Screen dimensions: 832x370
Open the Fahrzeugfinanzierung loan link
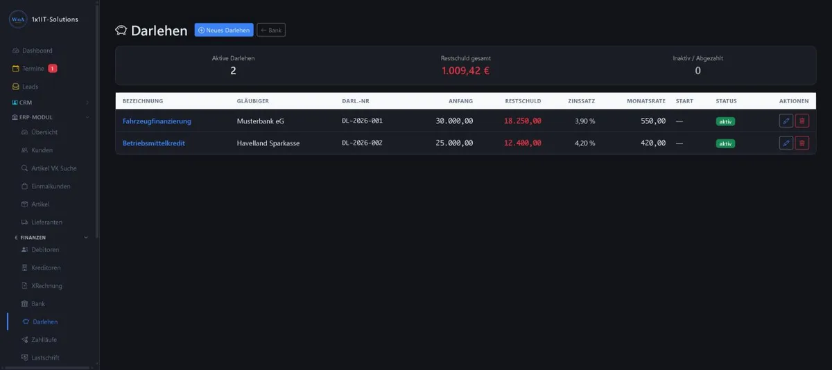coord(157,121)
